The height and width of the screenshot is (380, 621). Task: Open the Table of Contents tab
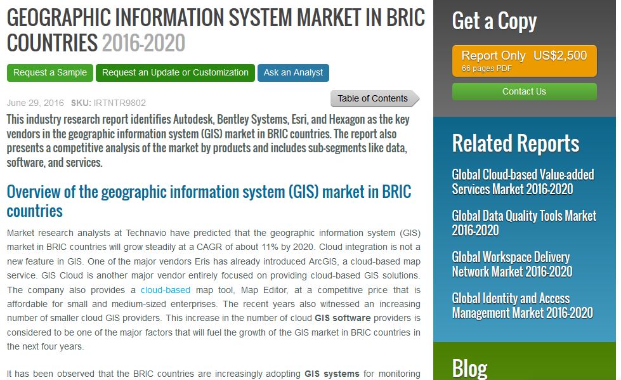click(375, 98)
